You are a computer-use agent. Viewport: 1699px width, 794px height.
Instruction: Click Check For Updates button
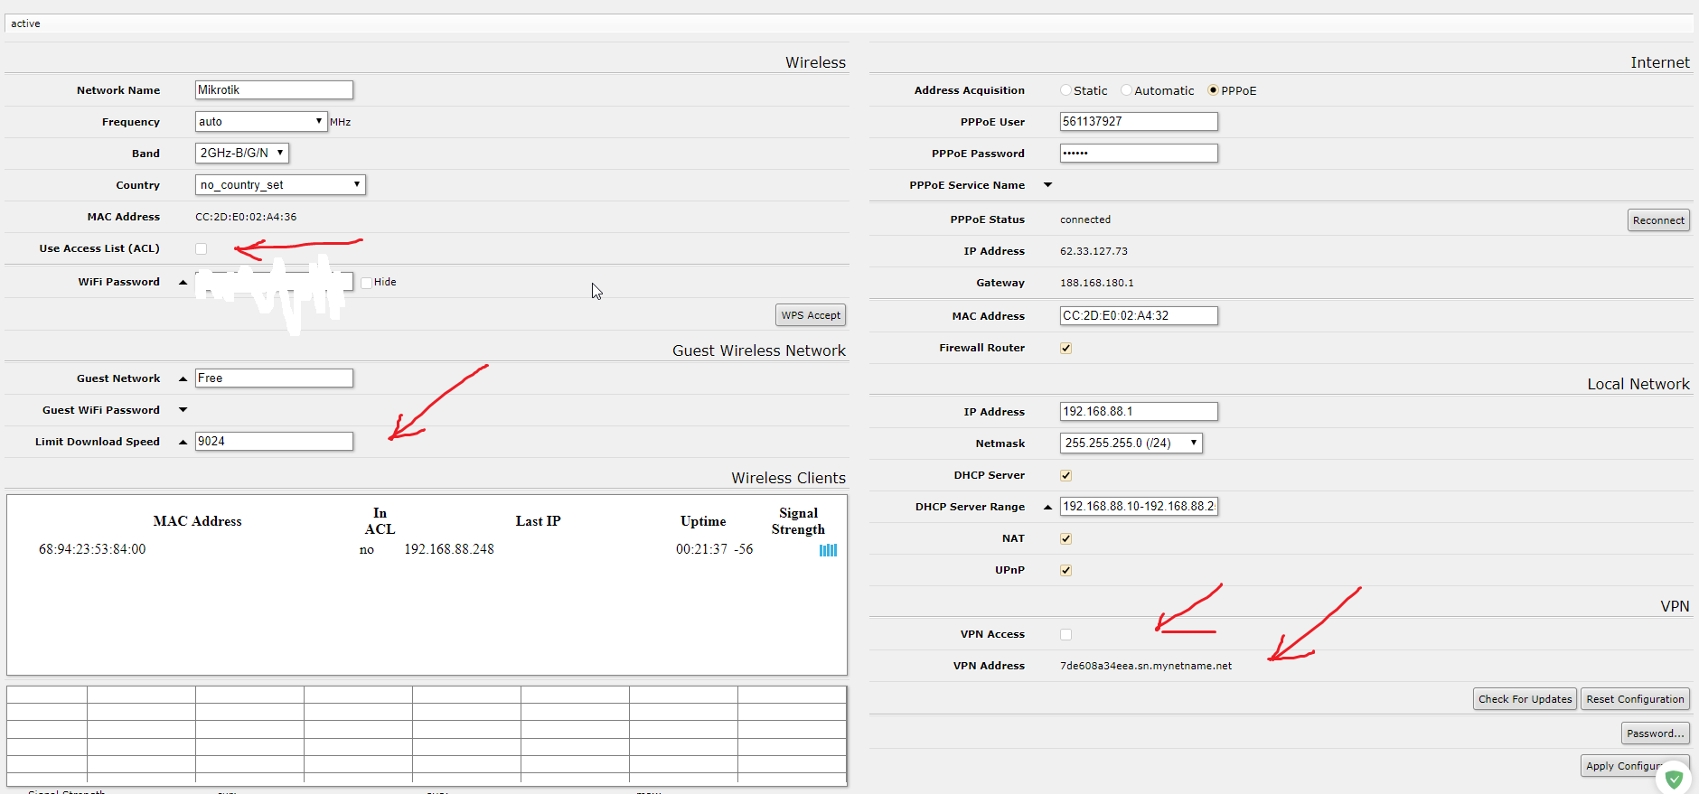pyautogui.click(x=1525, y=699)
